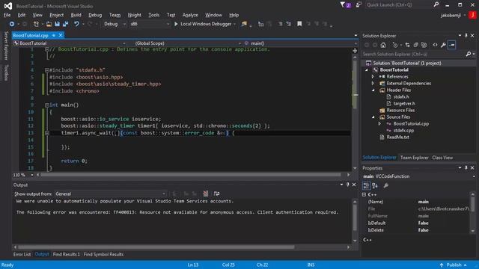The height and width of the screenshot is (269, 479).
Task: Click the Navigate Backward circle icon
Action: 12,24
